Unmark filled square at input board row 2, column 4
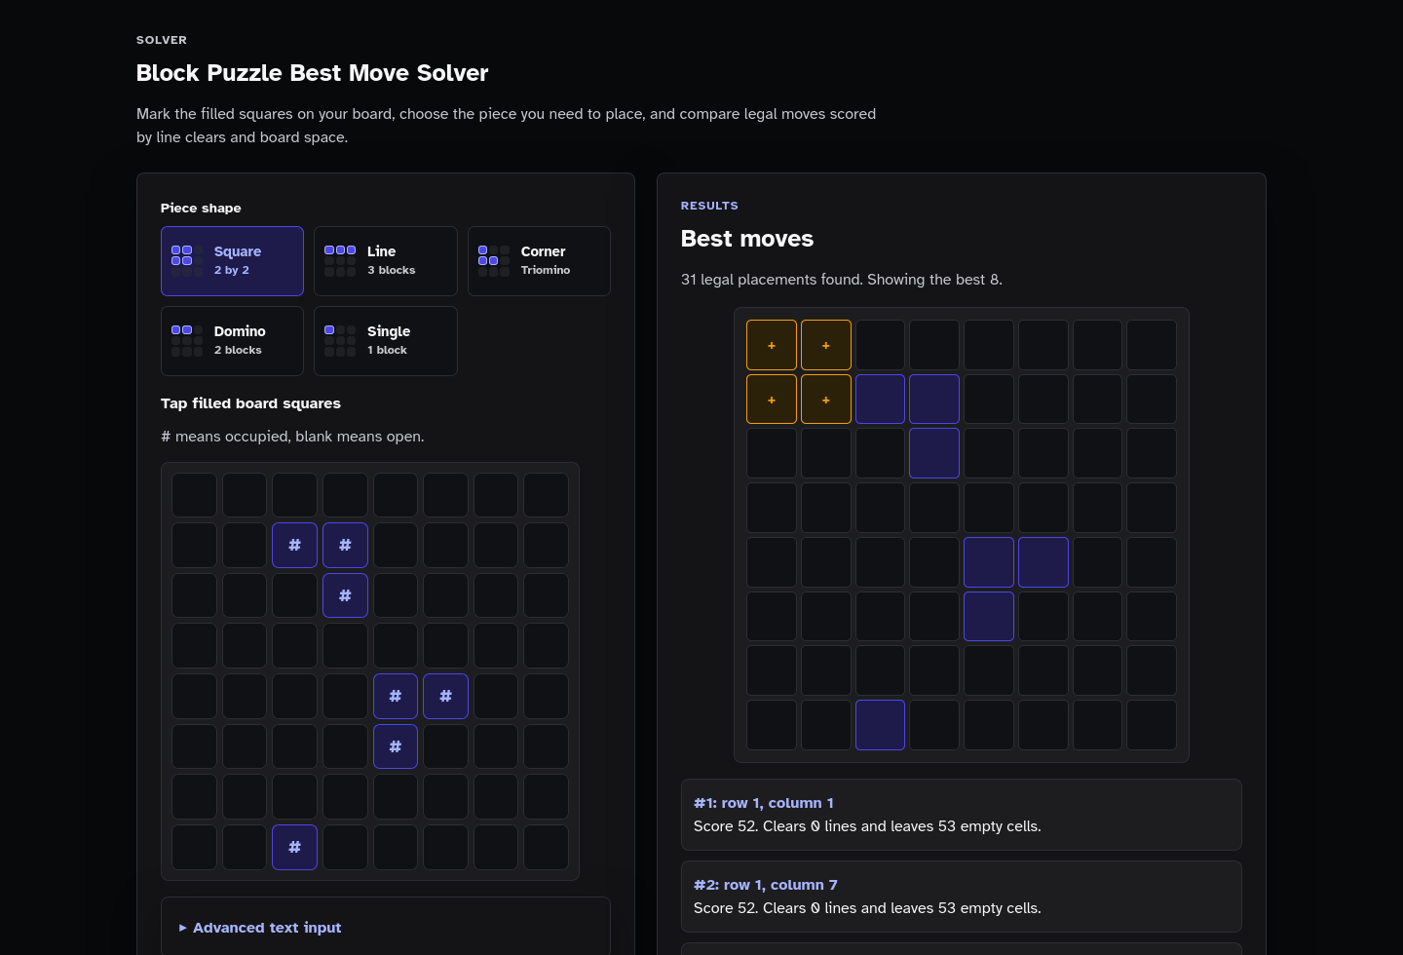This screenshot has height=955, width=1403. [x=345, y=546]
